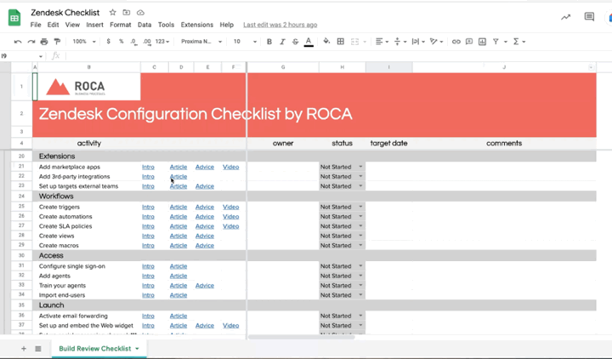Screen dimensions: 612x359
Task: Open the 123 number format dropdown
Action: coord(162,42)
